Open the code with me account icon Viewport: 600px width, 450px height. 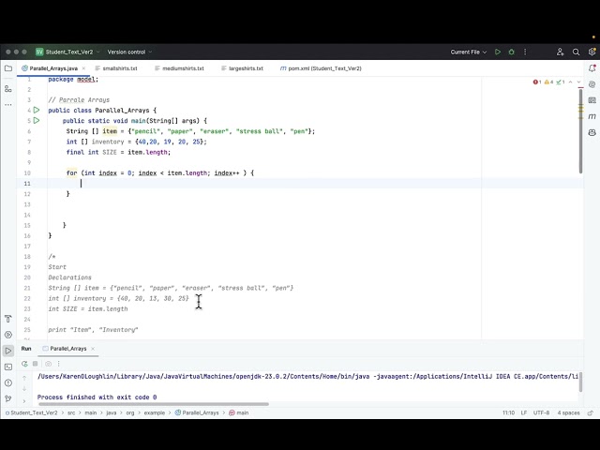point(561,52)
